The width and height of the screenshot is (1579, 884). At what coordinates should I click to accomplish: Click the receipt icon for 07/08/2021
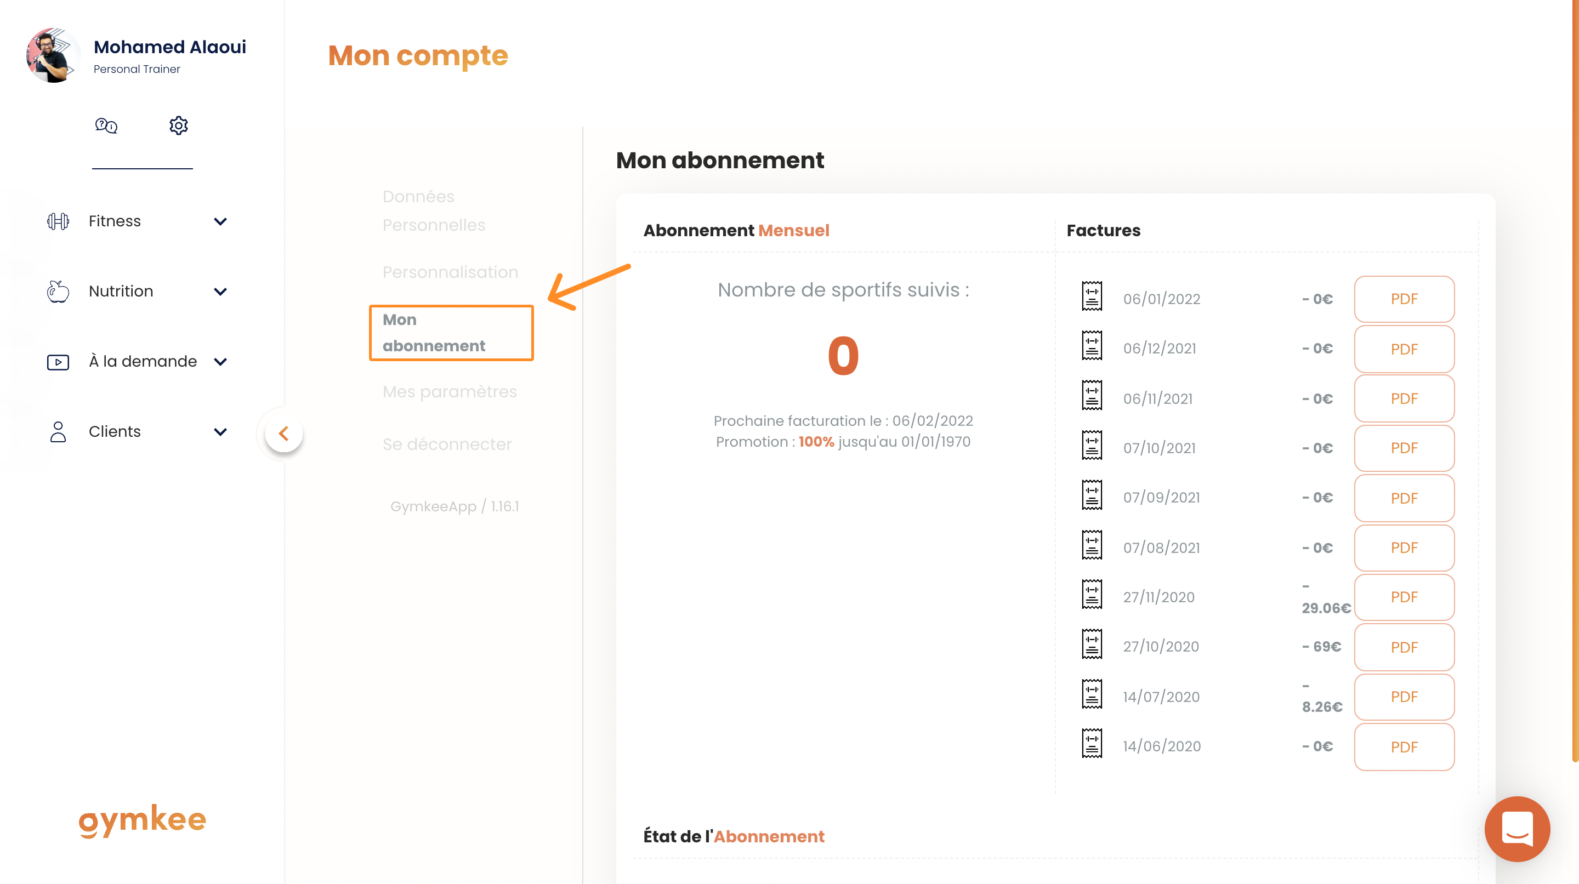click(x=1092, y=545)
